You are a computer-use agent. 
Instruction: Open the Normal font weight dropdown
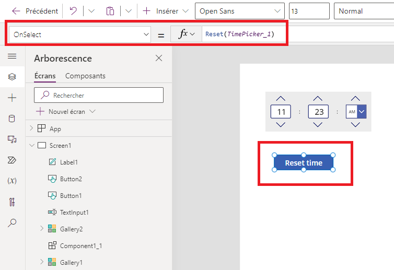[364, 11]
